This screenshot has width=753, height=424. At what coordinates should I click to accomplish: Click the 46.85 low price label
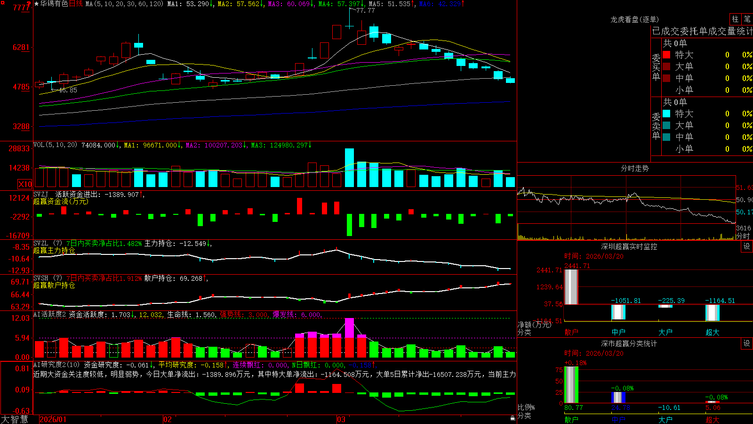(68, 90)
